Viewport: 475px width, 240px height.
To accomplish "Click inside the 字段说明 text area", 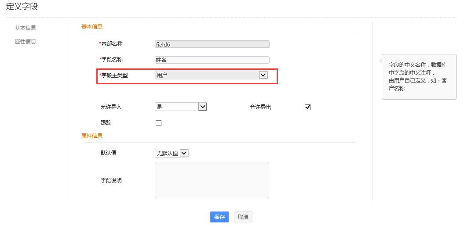I will click(x=212, y=180).
